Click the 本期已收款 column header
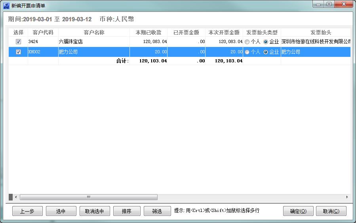Viewport: 356px width, 223px height. (x=148, y=32)
